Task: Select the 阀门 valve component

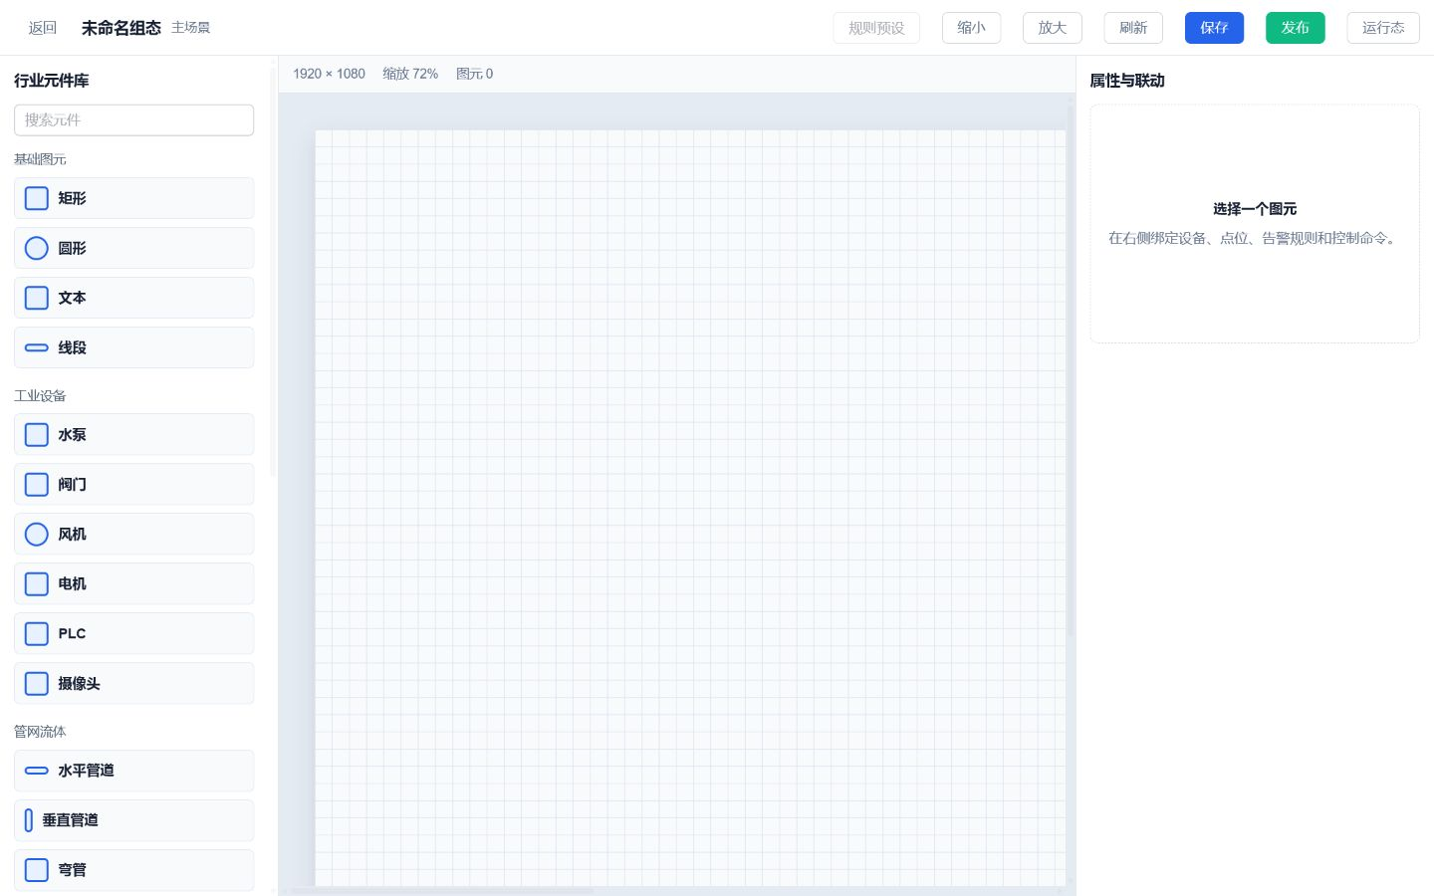Action: (x=133, y=485)
